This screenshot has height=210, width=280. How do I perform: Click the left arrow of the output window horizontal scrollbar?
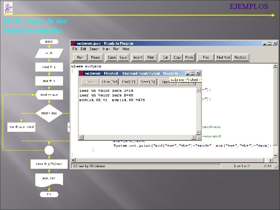(81, 137)
